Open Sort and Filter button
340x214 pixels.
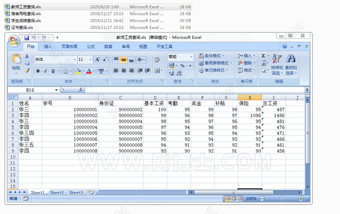pyautogui.click(x=277, y=65)
